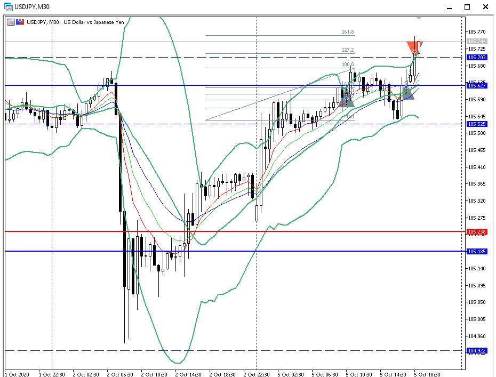Click the blue 104.922 price level tag
Screen dimensions: 496x377
pos(477,350)
